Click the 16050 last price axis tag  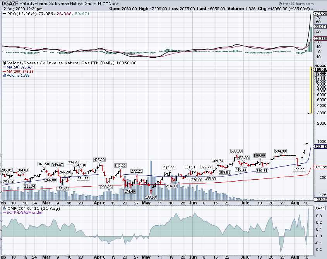point(320,69)
